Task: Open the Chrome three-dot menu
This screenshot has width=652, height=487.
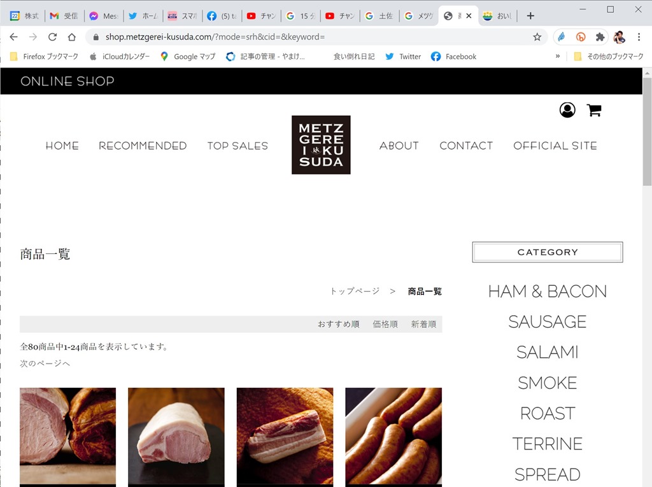Action: point(639,37)
